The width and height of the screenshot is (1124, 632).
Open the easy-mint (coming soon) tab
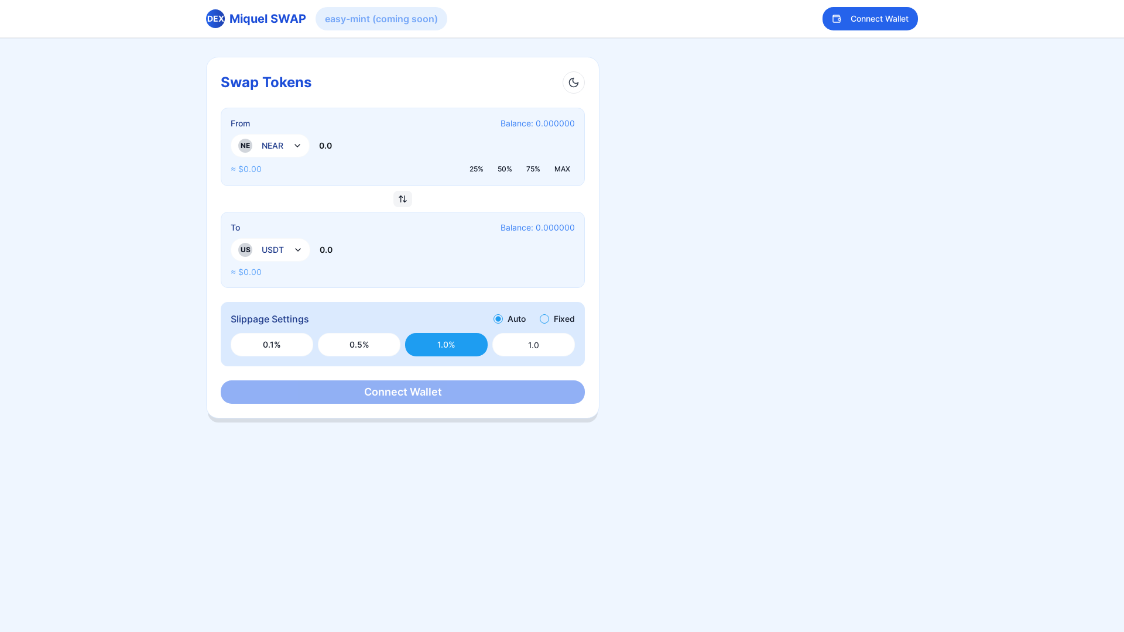coord(381,19)
